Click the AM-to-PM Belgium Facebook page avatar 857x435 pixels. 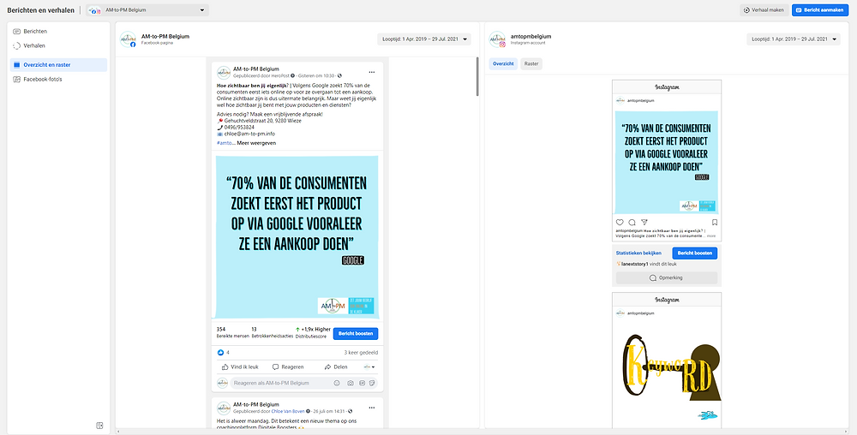point(128,39)
